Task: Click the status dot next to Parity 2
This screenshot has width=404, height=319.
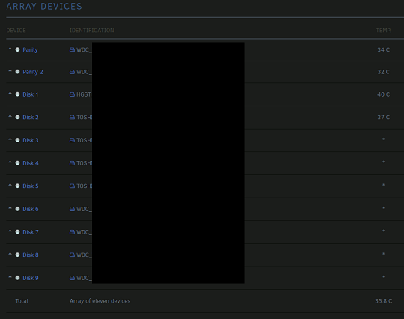Action: [x=17, y=72]
